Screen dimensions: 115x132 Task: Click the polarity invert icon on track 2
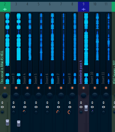(x=2, y=103)
